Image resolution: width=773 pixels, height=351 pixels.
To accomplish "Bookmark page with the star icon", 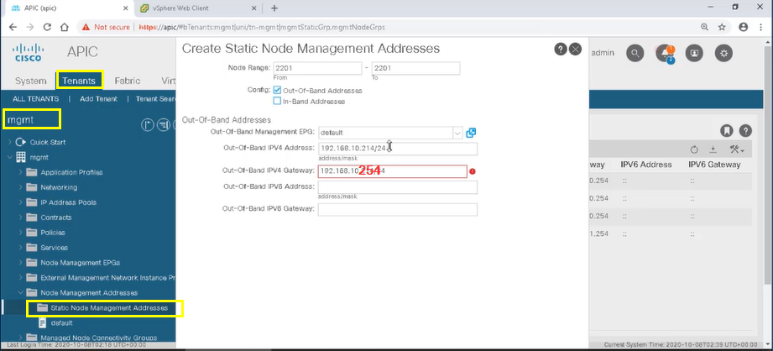I will [722, 27].
